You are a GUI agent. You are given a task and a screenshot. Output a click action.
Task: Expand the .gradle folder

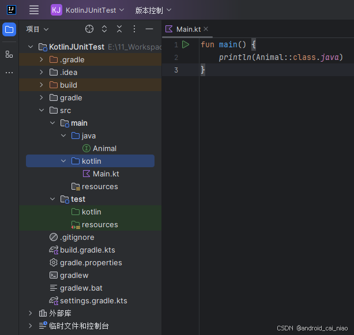click(41, 59)
